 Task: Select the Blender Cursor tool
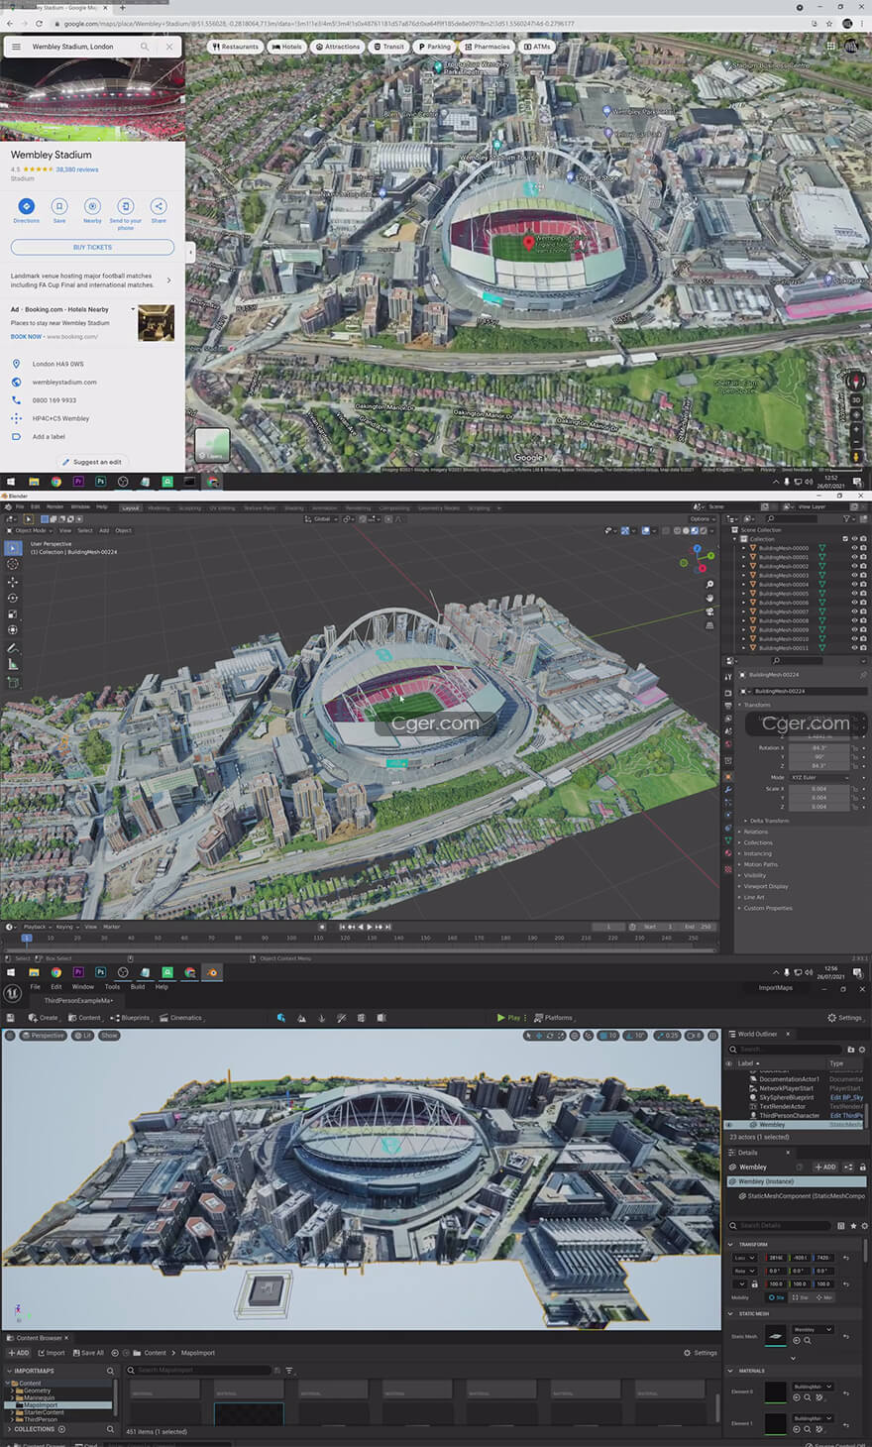13,564
